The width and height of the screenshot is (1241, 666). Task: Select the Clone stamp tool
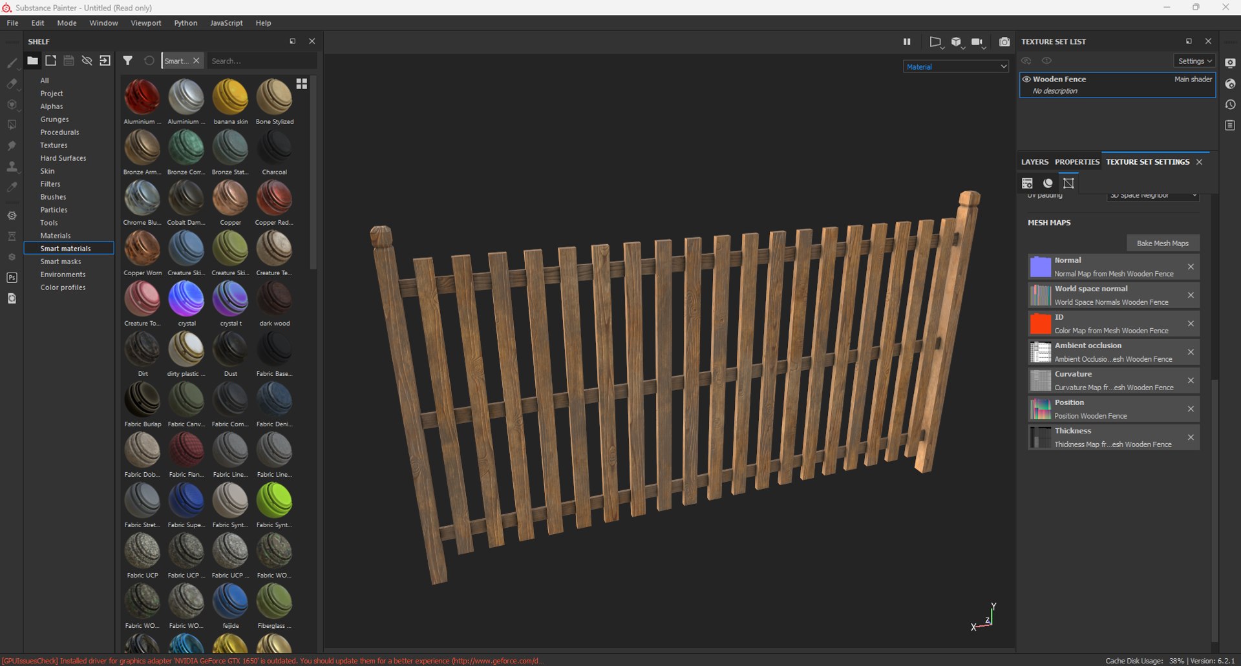[x=12, y=166]
